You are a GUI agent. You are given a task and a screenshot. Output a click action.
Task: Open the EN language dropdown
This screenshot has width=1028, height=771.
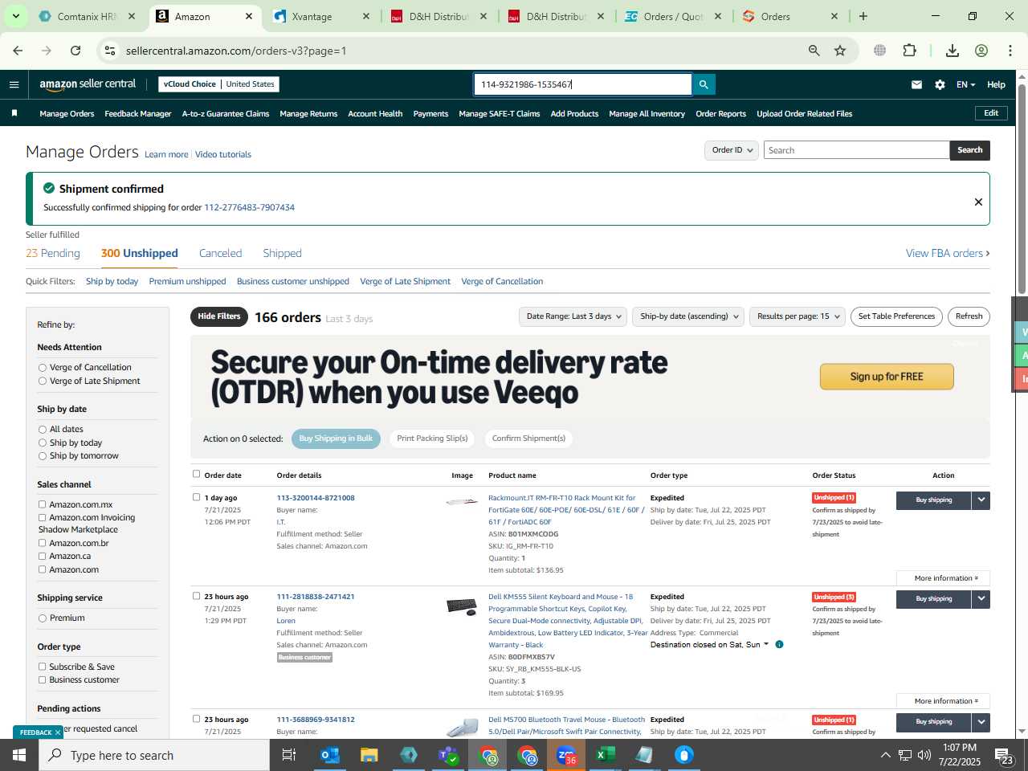tap(965, 84)
